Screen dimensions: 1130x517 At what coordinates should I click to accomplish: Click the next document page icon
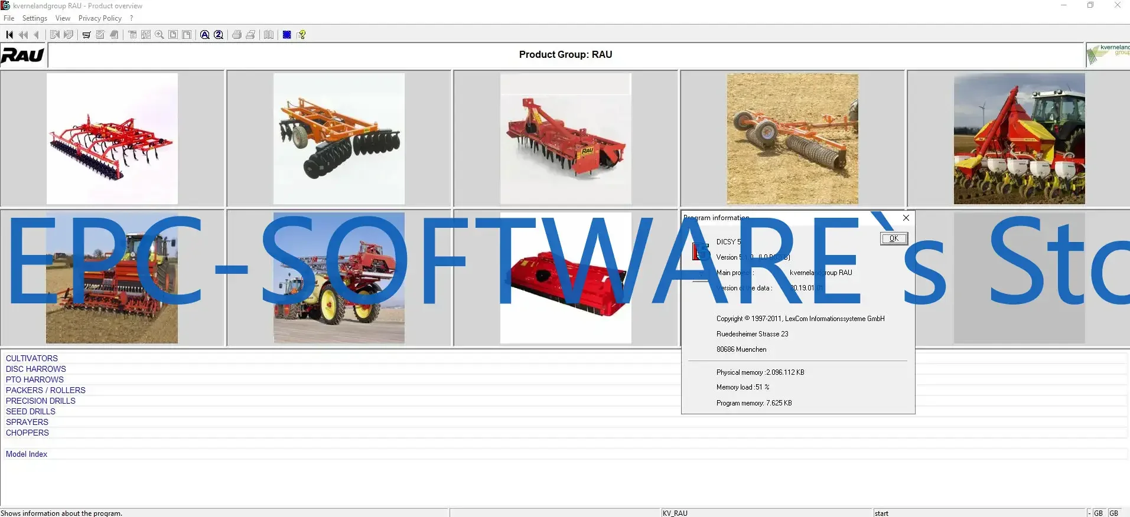pyautogui.click(x=69, y=35)
